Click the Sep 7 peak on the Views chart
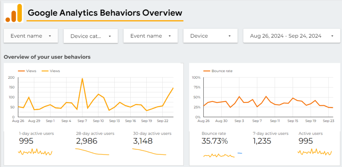Screen dimensions: 342x167 click(x=82, y=78)
